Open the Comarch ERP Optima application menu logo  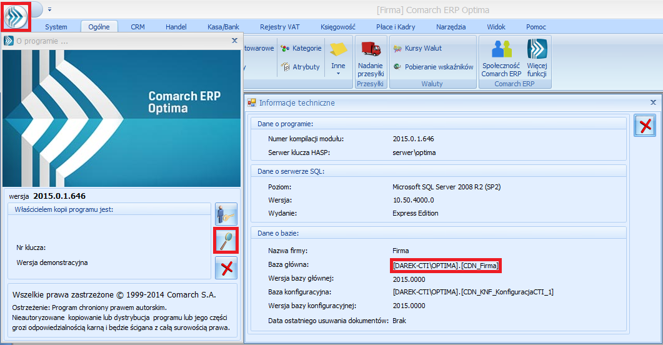[x=16, y=17]
